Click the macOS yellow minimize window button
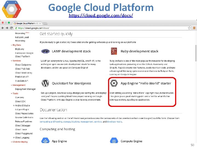The height and width of the screenshot is (148, 197). 6,23
